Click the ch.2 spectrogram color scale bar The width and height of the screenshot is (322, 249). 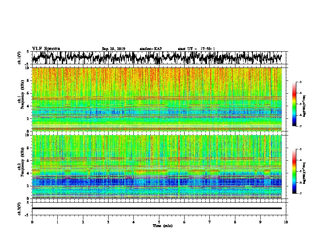294,171
